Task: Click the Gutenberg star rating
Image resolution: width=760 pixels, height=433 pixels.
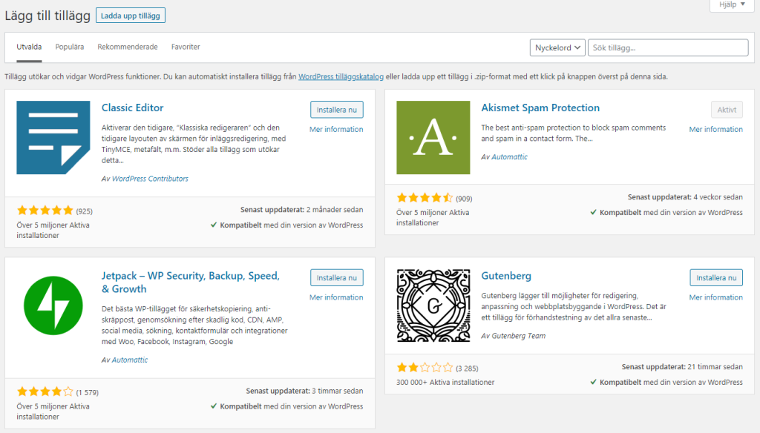Action: (x=425, y=368)
